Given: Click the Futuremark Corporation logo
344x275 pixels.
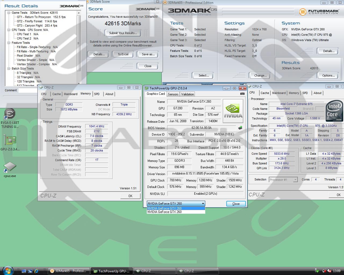Looking at the screenshot, I should pos(319,12).
